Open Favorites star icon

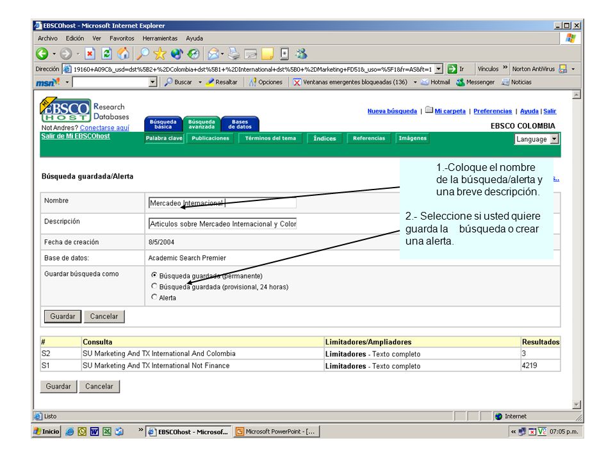pos(160,54)
